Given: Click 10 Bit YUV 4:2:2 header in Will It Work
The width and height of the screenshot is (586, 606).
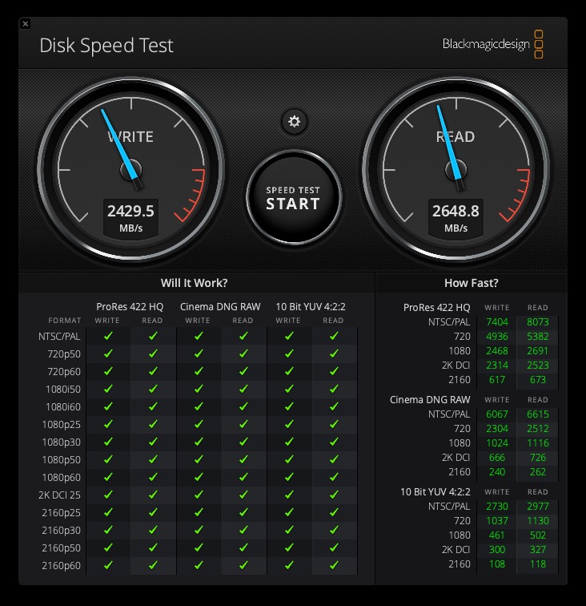Looking at the screenshot, I should coord(311,307).
